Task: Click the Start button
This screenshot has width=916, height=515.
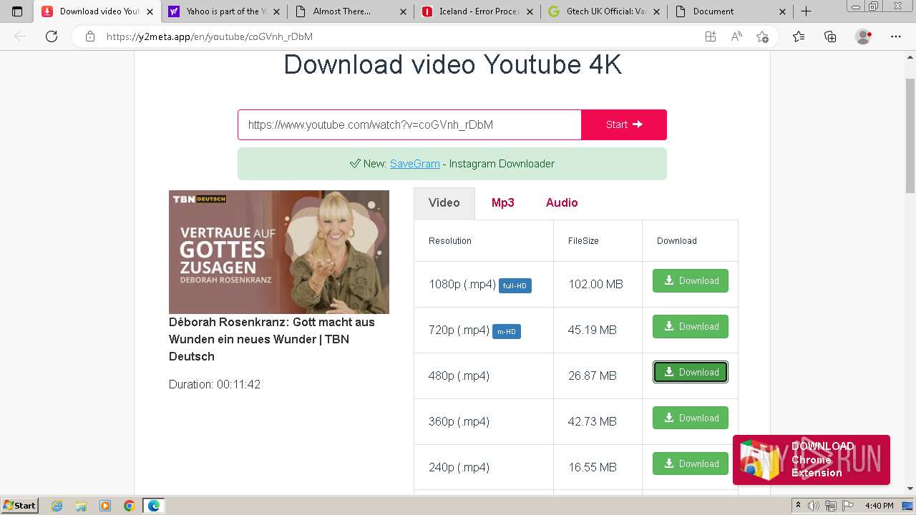Action: (624, 124)
